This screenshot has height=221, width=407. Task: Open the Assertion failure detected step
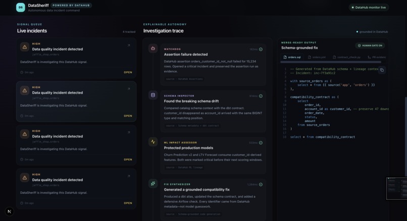click(x=213, y=65)
